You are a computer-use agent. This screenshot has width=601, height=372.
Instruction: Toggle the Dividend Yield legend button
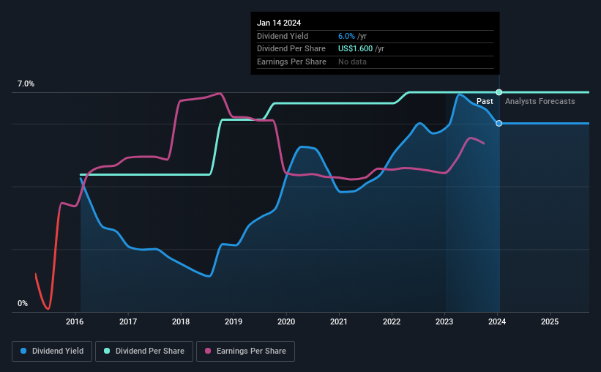[52, 351]
